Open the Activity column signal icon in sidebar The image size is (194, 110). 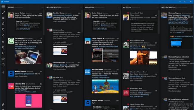(3, 41)
